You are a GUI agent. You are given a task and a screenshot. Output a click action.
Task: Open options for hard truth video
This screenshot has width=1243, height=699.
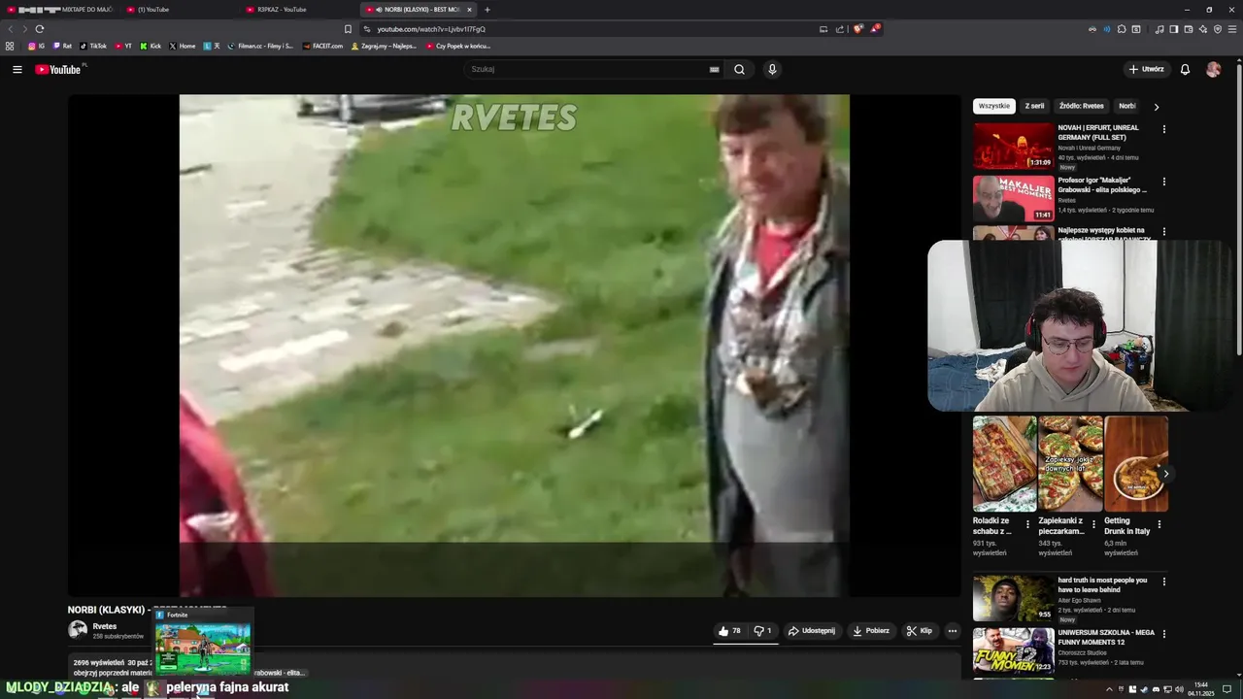point(1163,582)
